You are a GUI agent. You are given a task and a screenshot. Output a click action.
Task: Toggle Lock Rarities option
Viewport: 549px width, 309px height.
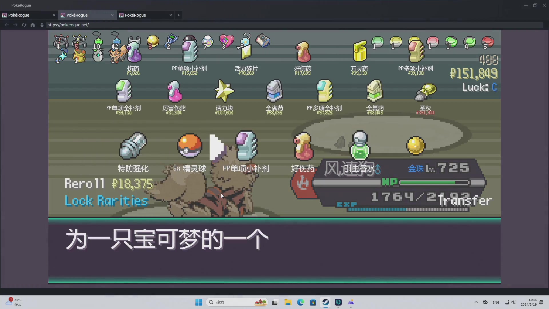(x=106, y=201)
